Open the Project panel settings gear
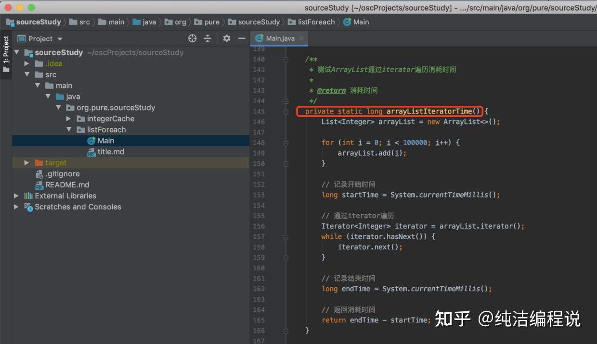The height and width of the screenshot is (344, 597). pyautogui.click(x=227, y=38)
